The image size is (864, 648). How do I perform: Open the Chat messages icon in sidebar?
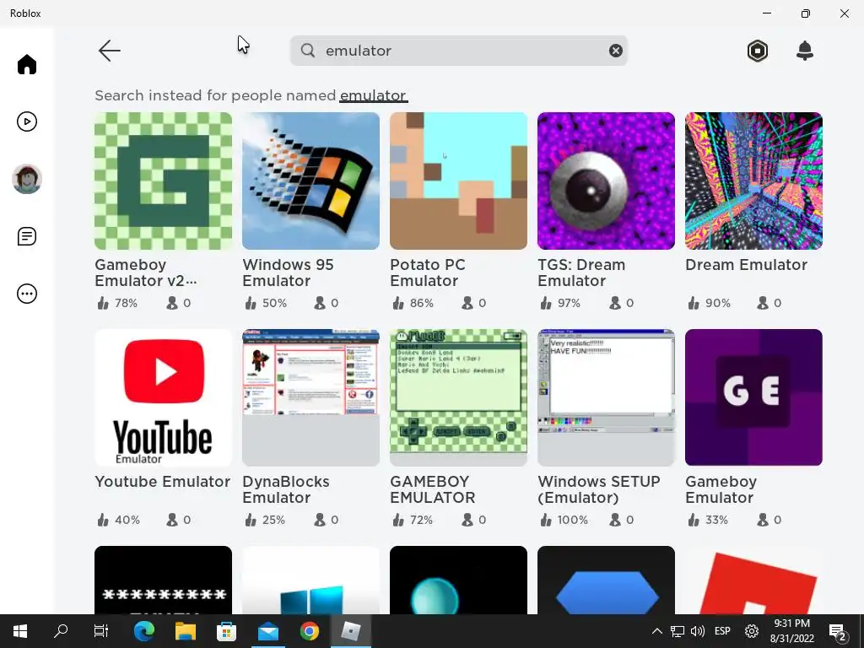(x=26, y=236)
